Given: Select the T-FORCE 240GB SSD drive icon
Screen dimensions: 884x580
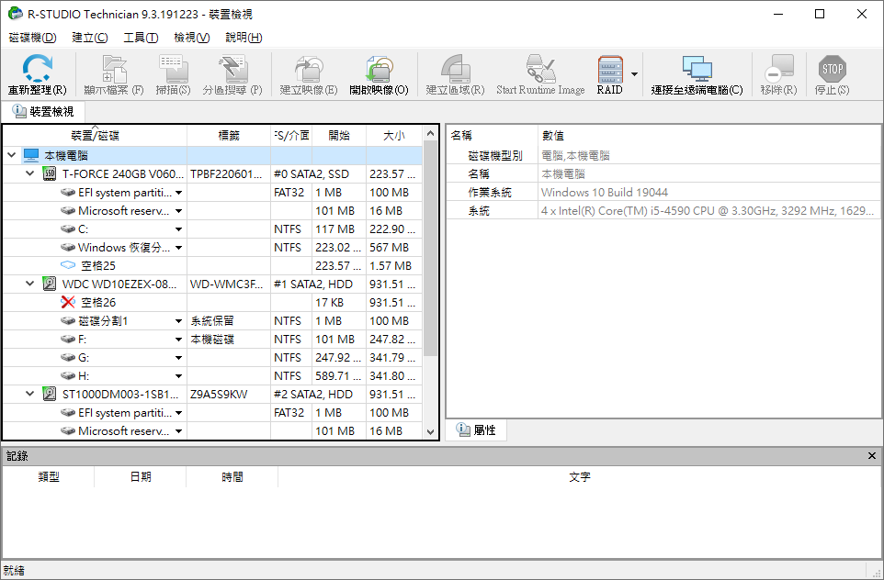Looking at the screenshot, I should [50, 173].
